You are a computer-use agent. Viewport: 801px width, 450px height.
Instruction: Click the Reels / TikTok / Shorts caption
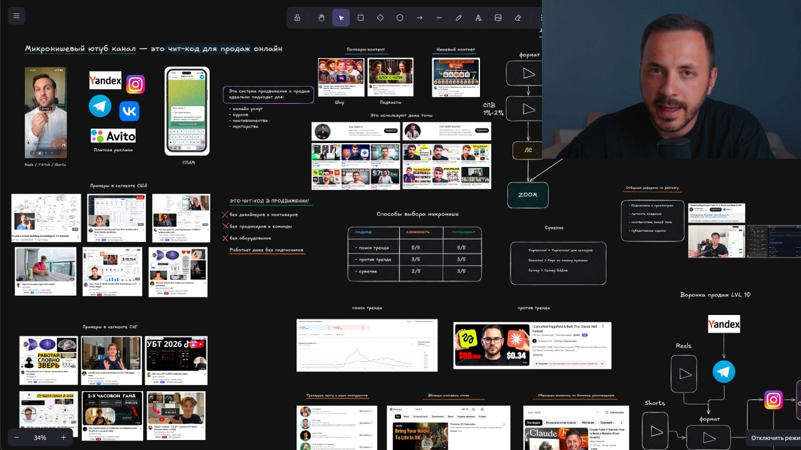[x=45, y=164]
